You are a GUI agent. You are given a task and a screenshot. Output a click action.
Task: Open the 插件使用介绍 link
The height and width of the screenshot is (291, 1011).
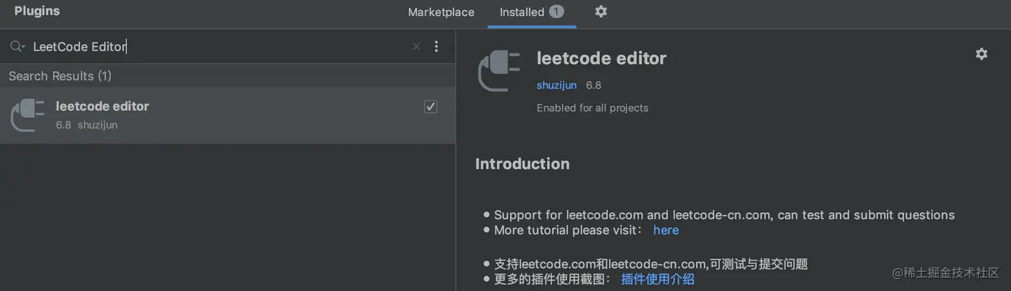[658, 279]
